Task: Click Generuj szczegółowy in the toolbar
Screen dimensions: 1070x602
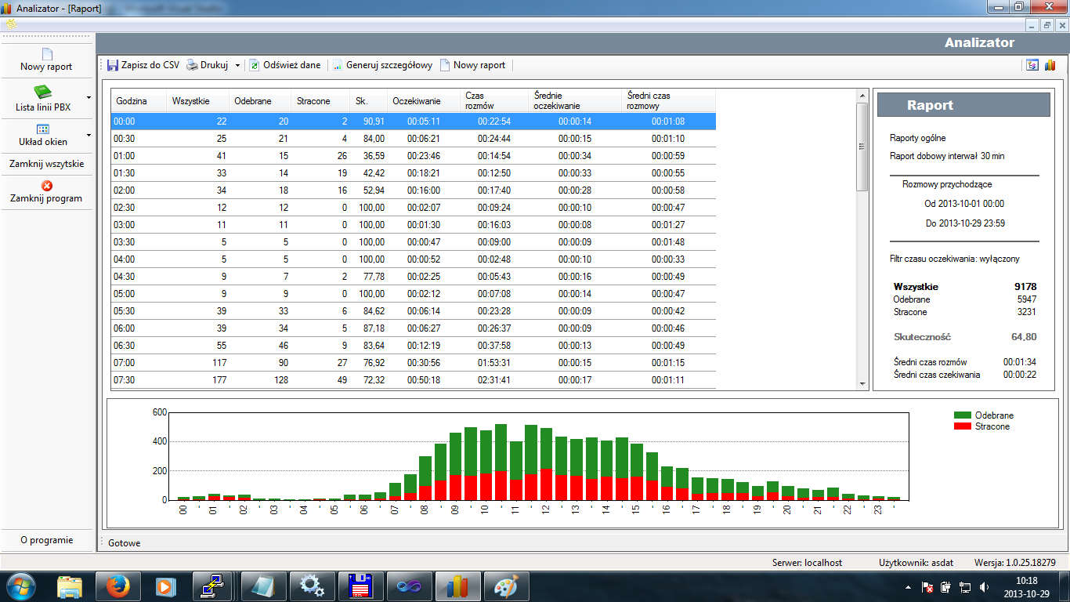Action: click(x=382, y=65)
